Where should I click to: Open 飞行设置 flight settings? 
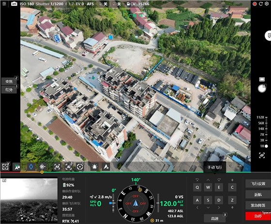click(257, 183)
